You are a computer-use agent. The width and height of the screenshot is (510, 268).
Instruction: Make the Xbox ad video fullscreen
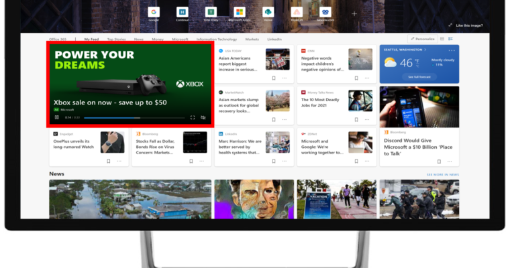click(193, 117)
